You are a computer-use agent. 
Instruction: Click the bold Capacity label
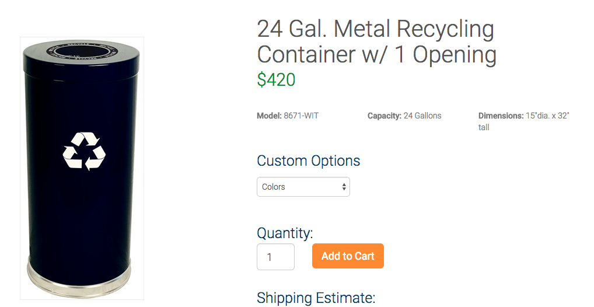384,116
